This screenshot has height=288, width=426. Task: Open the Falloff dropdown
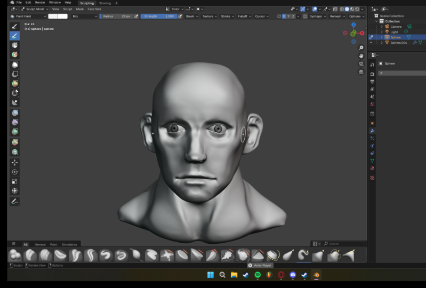[x=244, y=17]
